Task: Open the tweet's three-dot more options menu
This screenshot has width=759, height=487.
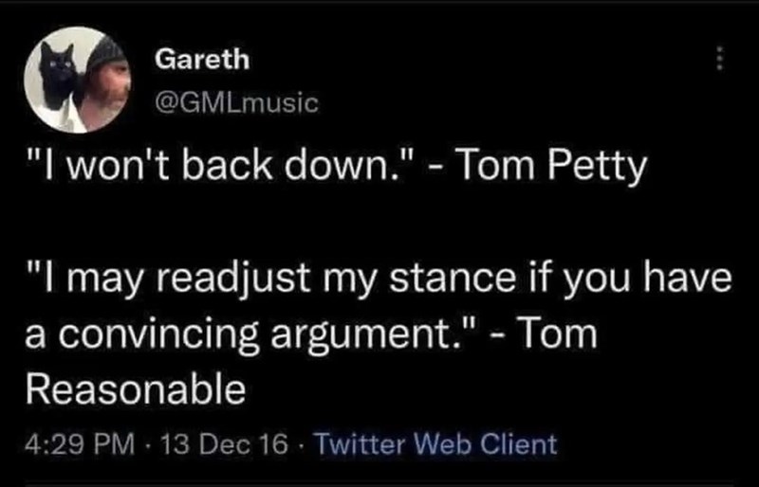Action: click(719, 63)
